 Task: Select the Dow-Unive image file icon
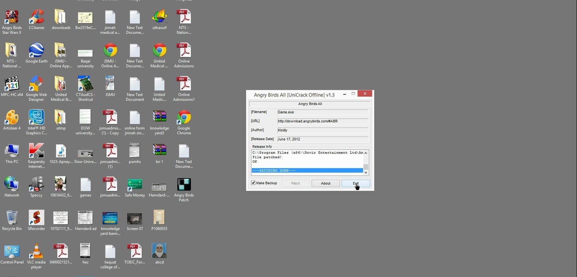pyautogui.click(x=85, y=154)
